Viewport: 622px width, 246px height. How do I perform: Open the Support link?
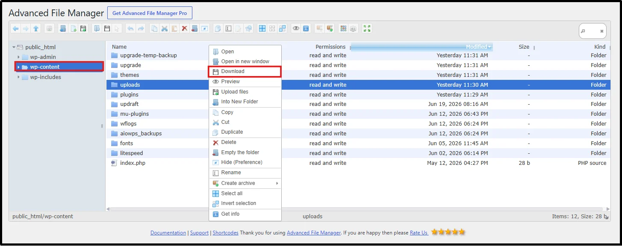(199, 233)
